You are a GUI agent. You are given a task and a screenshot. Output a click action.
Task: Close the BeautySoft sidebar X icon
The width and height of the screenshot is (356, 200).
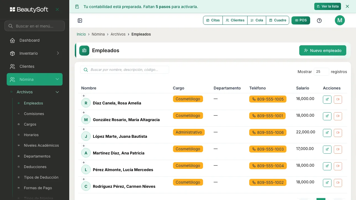coord(57,9)
